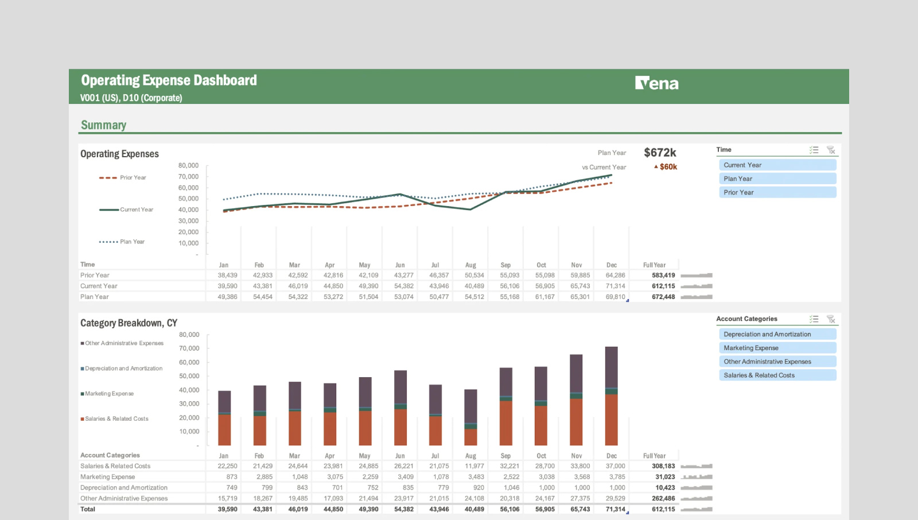
Task: Open the multi-select checklist icon on Time slicer
Action: pyautogui.click(x=814, y=150)
